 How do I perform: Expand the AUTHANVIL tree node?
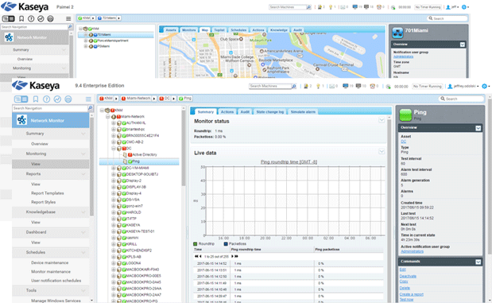click(114, 122)
